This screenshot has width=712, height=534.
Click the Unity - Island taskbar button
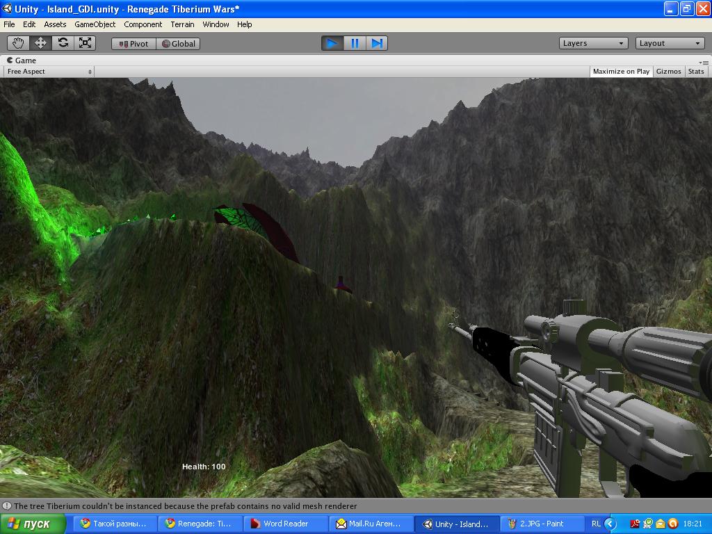tap(457, 524)
